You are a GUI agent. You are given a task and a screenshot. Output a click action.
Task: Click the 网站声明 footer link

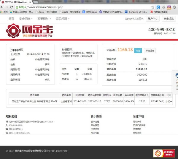pyautogui.click(x=137, y=122)
